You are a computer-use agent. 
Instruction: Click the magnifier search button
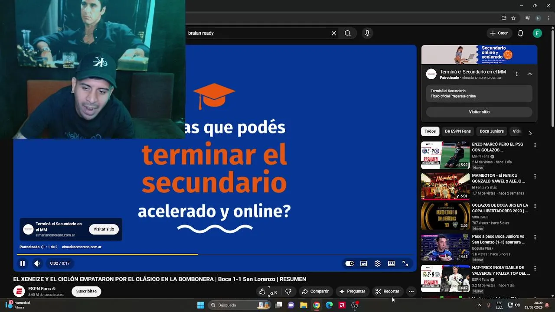click(348, 33)
